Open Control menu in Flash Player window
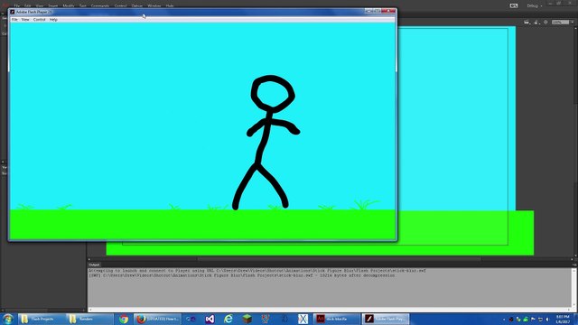 pyautogui.click(x=39, y=20)
